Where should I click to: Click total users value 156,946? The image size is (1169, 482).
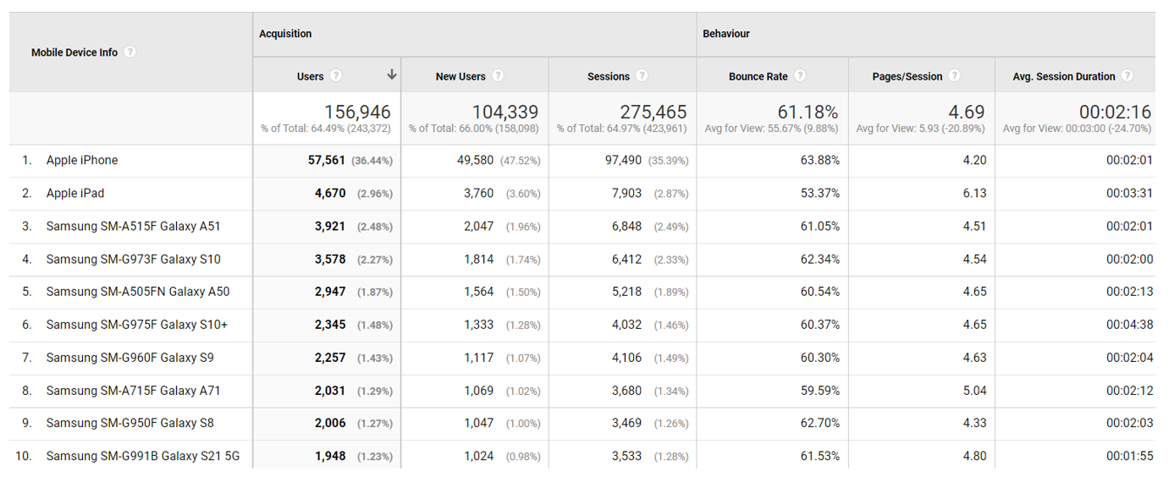357,112
